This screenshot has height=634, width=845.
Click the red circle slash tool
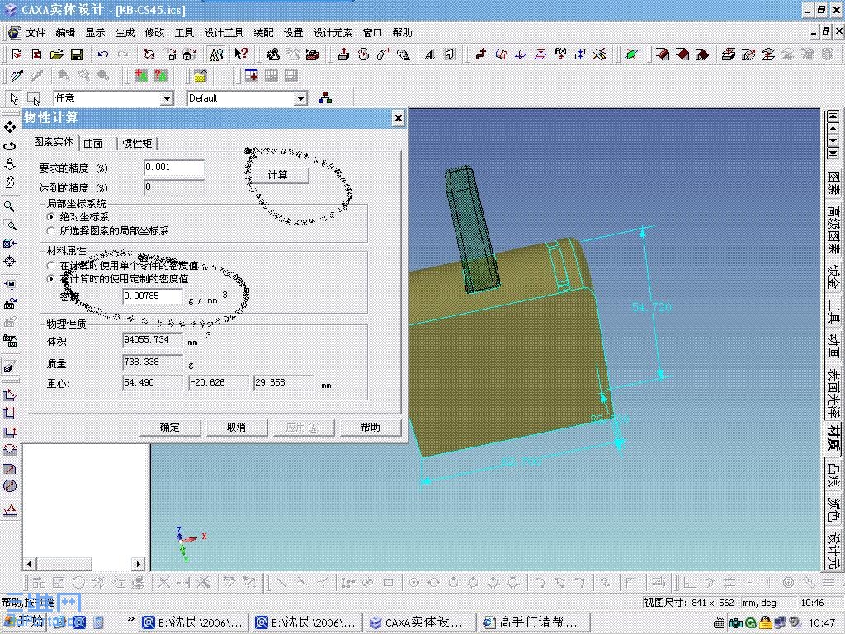point(10,485)
